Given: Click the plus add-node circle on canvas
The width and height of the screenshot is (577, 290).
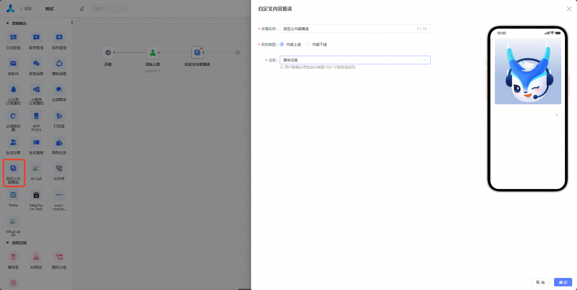Looking at the screenshot, I should coord(238,52).
